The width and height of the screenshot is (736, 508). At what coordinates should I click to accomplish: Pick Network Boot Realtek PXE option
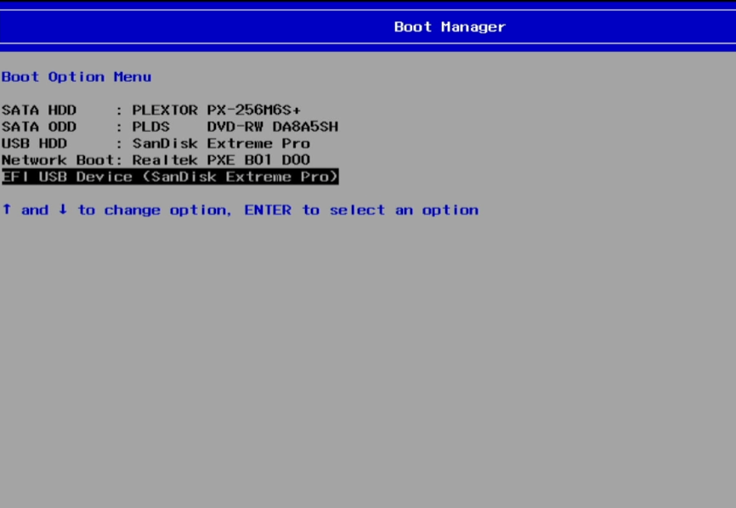click(156, 160)
